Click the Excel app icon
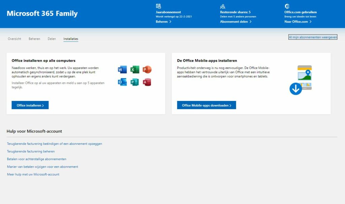 (x=135, y=70)
